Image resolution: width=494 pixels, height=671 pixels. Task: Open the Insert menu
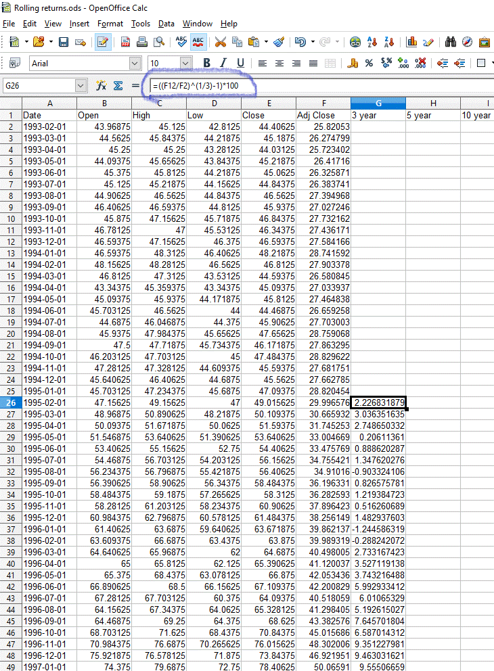coord(79,24)
